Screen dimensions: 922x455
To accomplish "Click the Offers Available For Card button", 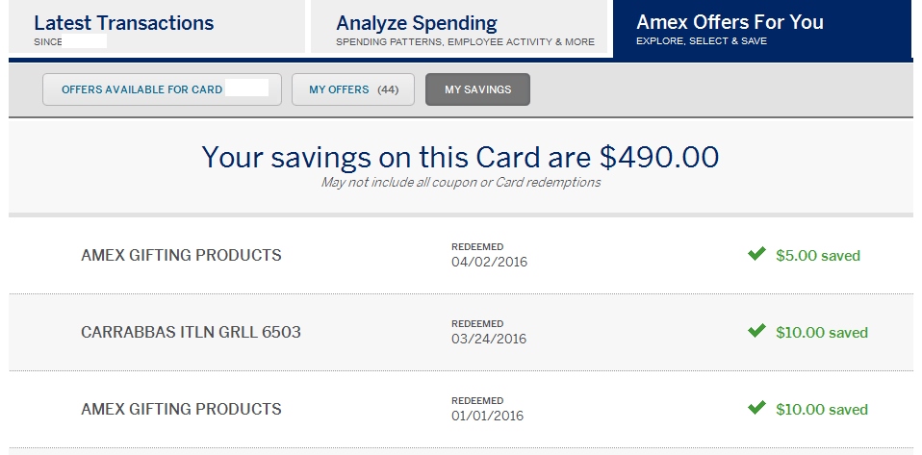I will tap(162, 89).
